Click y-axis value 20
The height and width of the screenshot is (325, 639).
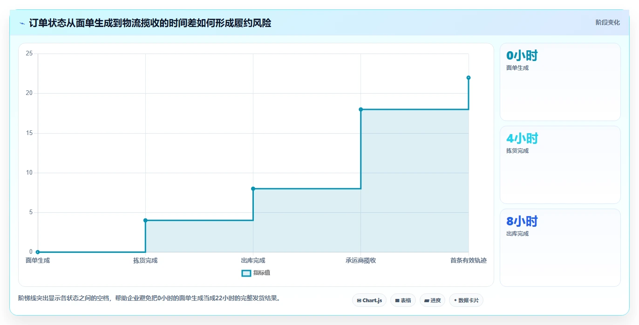coord(29,93)
